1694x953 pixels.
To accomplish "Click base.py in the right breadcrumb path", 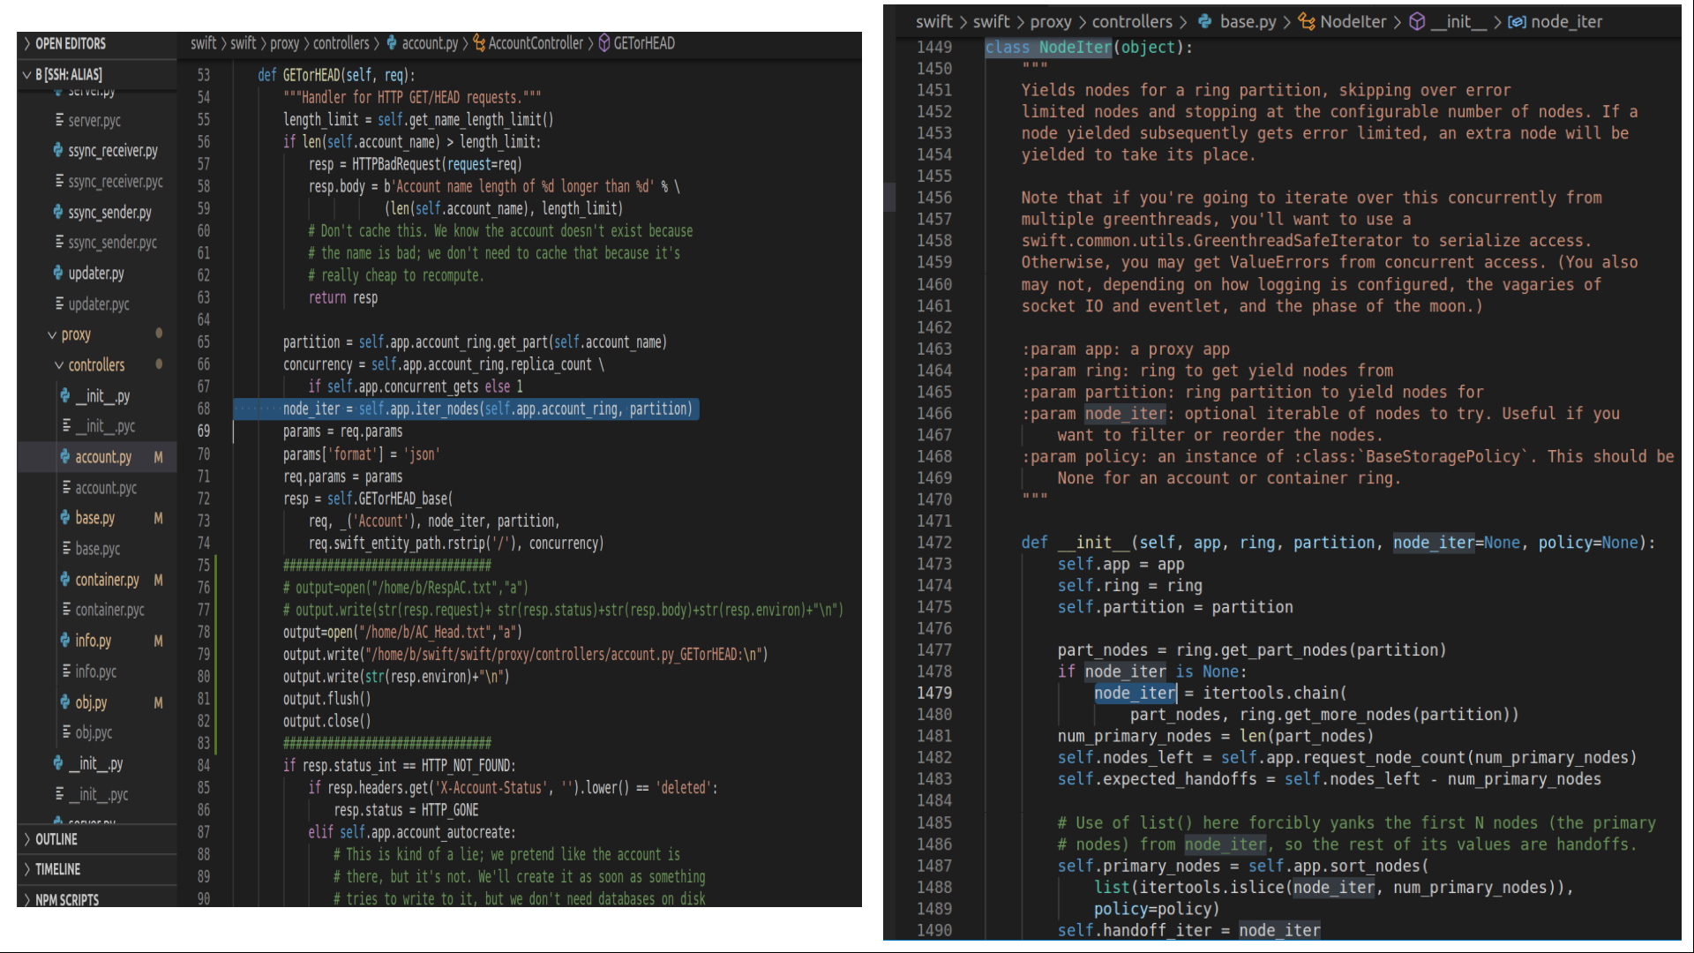I will (1248, 22).
